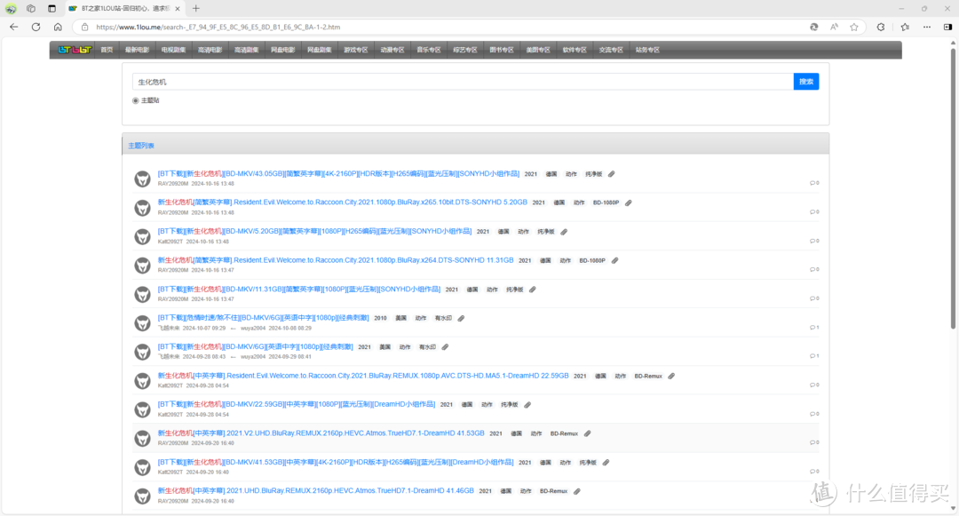
Task: Click the browser refresh button
Action: pyautogui.click(x=36, y=27)
